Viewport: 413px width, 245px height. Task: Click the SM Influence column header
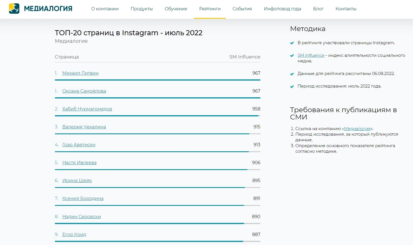[x=245, y=57]
